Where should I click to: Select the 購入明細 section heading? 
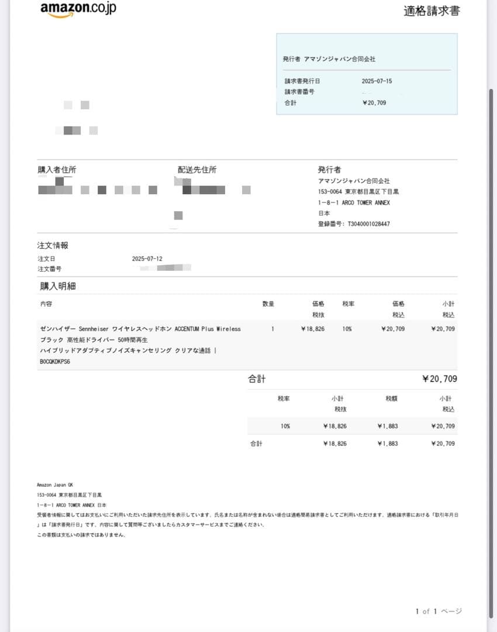tap(57, 286)
